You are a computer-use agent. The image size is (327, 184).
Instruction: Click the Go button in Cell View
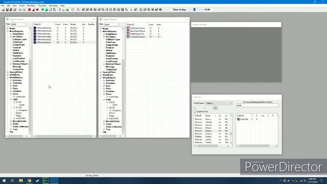(x=215, y=108)
